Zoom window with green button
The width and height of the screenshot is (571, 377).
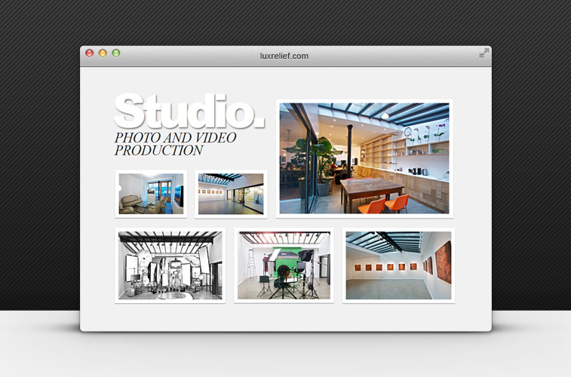[116, 53]
